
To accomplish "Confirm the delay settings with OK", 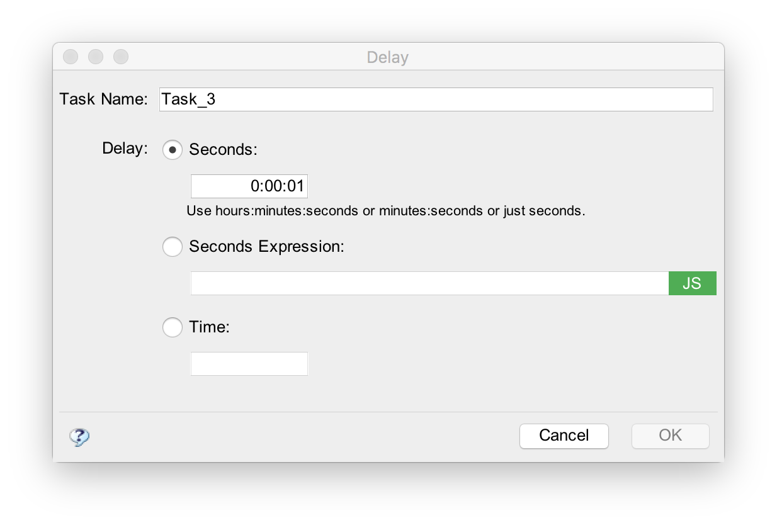I will point(669,436).
